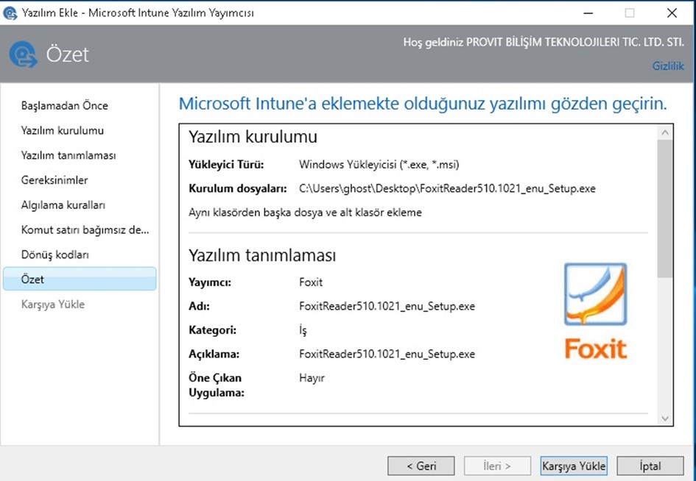Image resolution: width=696 pixels, height=481 pixels.
Task: Click the large Intune logo beside Özet heading
Action: (23, 54)
